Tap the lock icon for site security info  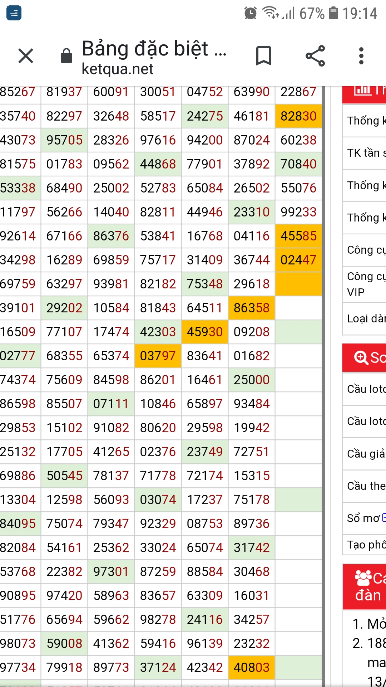click(66, 56)
